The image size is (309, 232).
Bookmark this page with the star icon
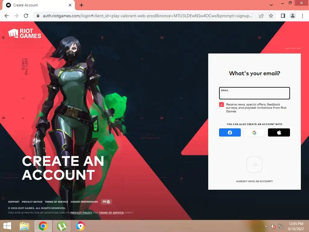tap(271, 16)
